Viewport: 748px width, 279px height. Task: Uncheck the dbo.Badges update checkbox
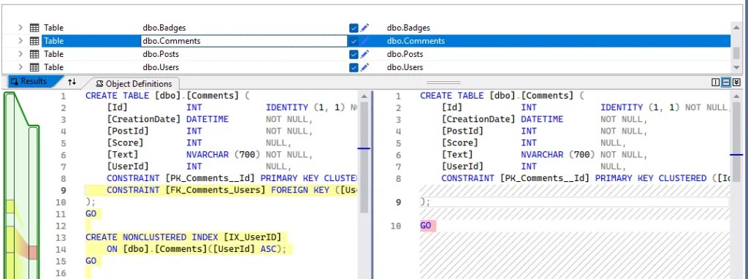click(x=354, y=28)
